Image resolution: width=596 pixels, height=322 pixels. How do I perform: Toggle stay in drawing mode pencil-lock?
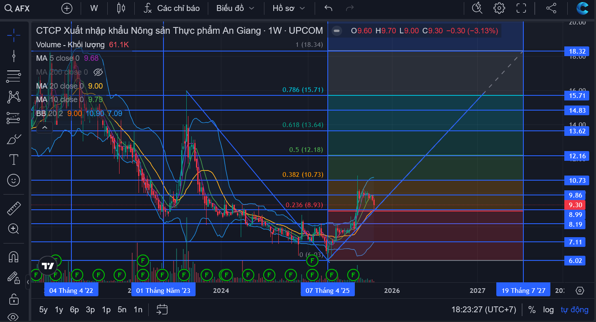pos(14,277)
